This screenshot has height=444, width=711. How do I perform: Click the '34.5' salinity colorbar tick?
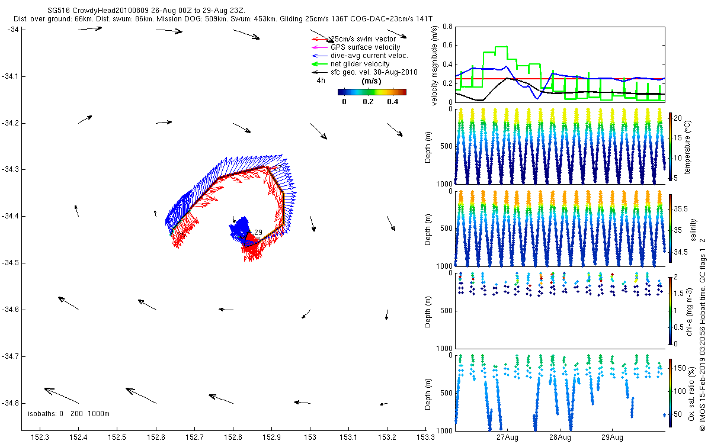coord(682,252)
